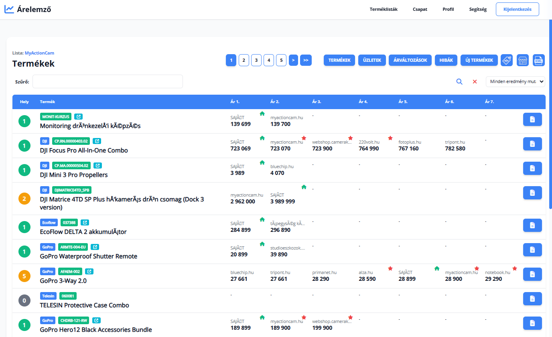
Task: Open the MyActionCam list link
Action: click(x=39, y=53)
